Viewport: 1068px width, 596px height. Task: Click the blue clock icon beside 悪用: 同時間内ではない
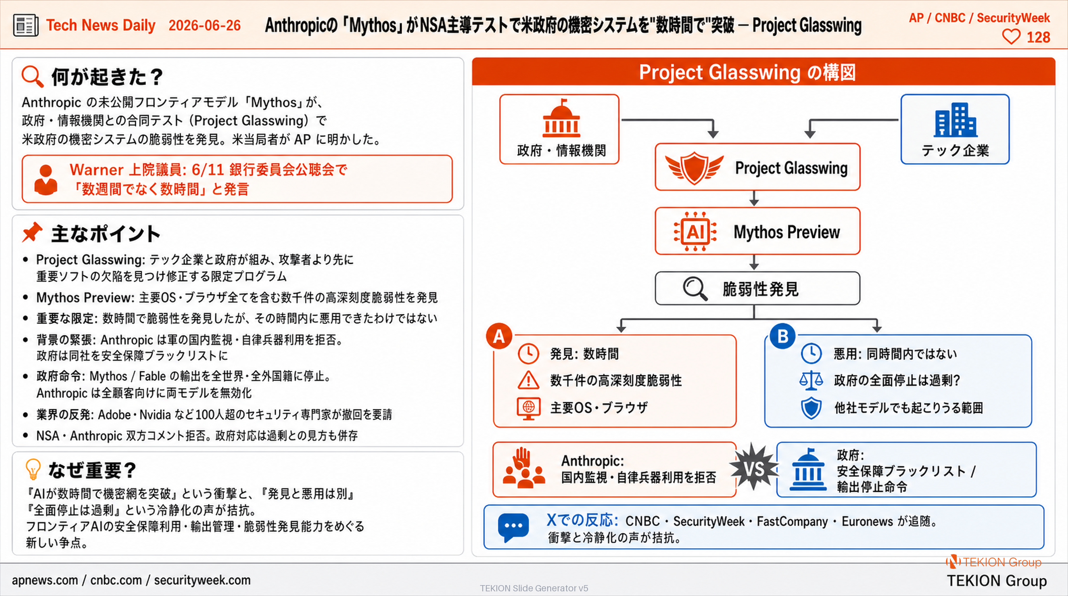811,353
